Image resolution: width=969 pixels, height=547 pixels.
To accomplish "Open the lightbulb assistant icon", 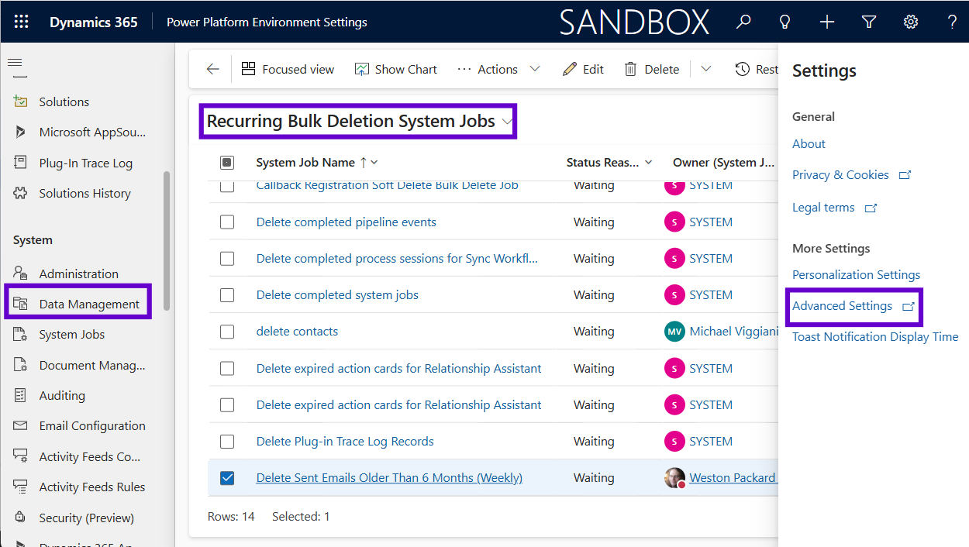I will point(785,22).
